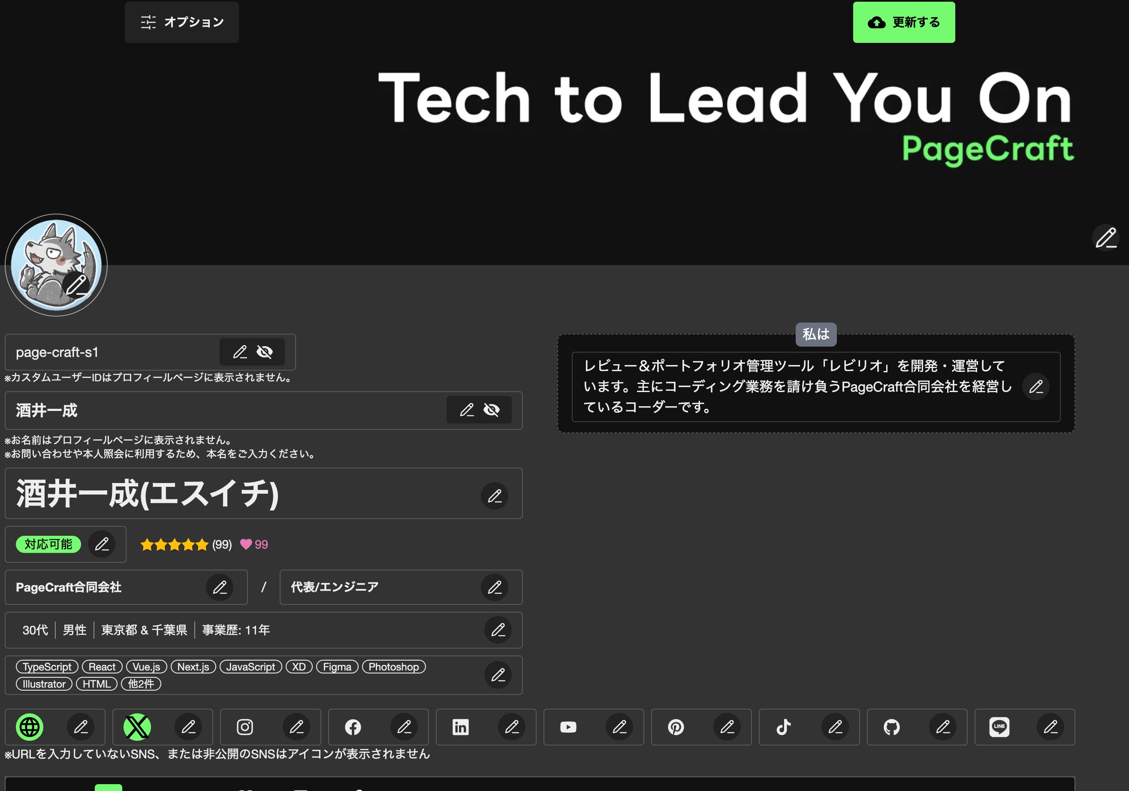Expand the 他2件 more skills tag
Screen dimensions: 1129x791
point(141,684)
